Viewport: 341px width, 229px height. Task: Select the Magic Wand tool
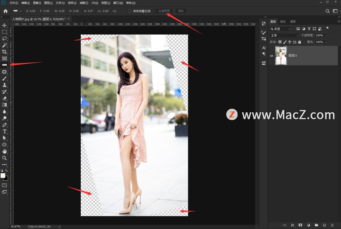pos(4,45)
